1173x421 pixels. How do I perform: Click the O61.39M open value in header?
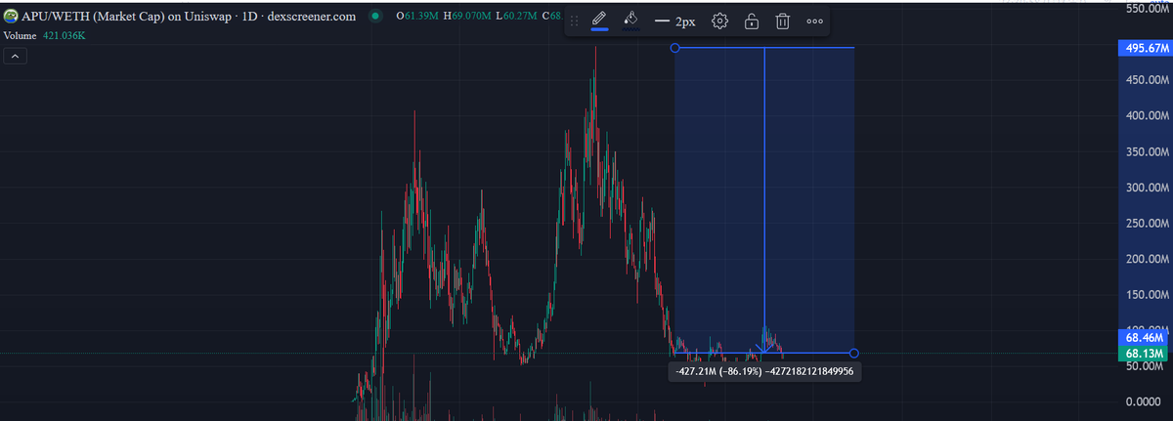pos(417,17)
